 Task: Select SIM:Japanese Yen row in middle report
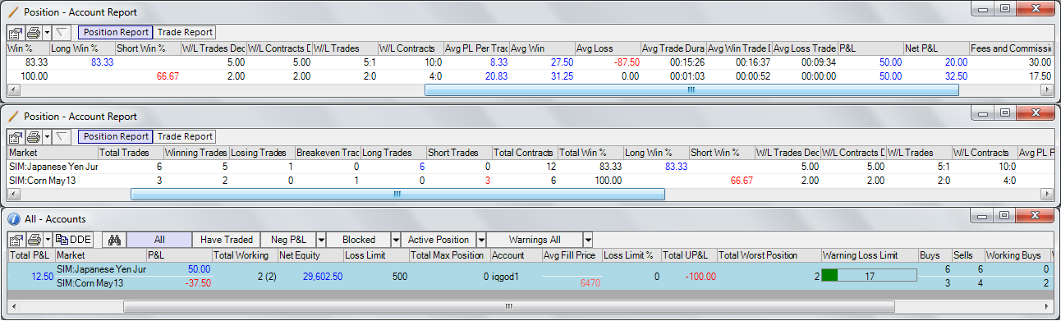point(530,166)
